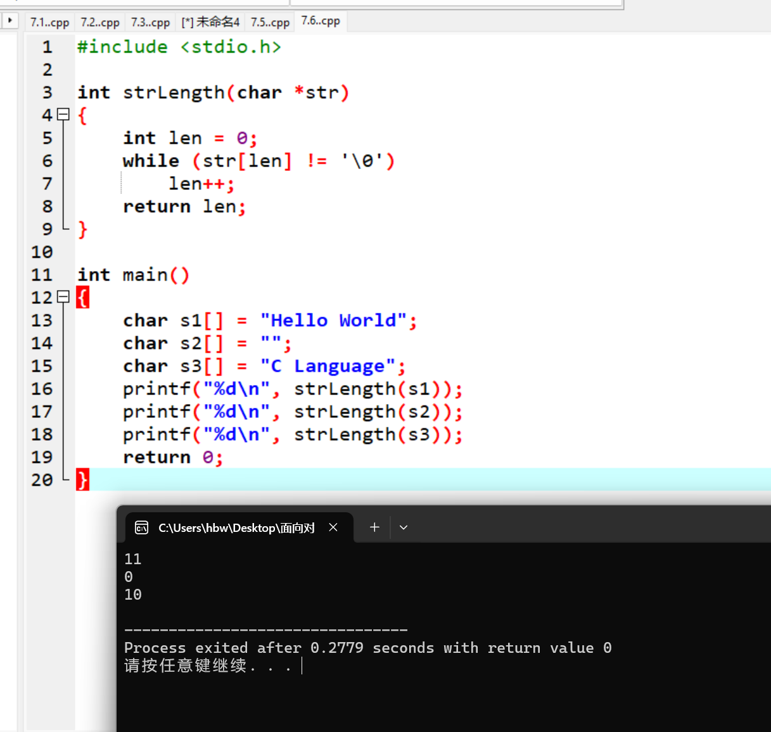Viewport: 771px width, 732px height.
Task: Click the 'int main()' declaration
Action: coord(133,275)
